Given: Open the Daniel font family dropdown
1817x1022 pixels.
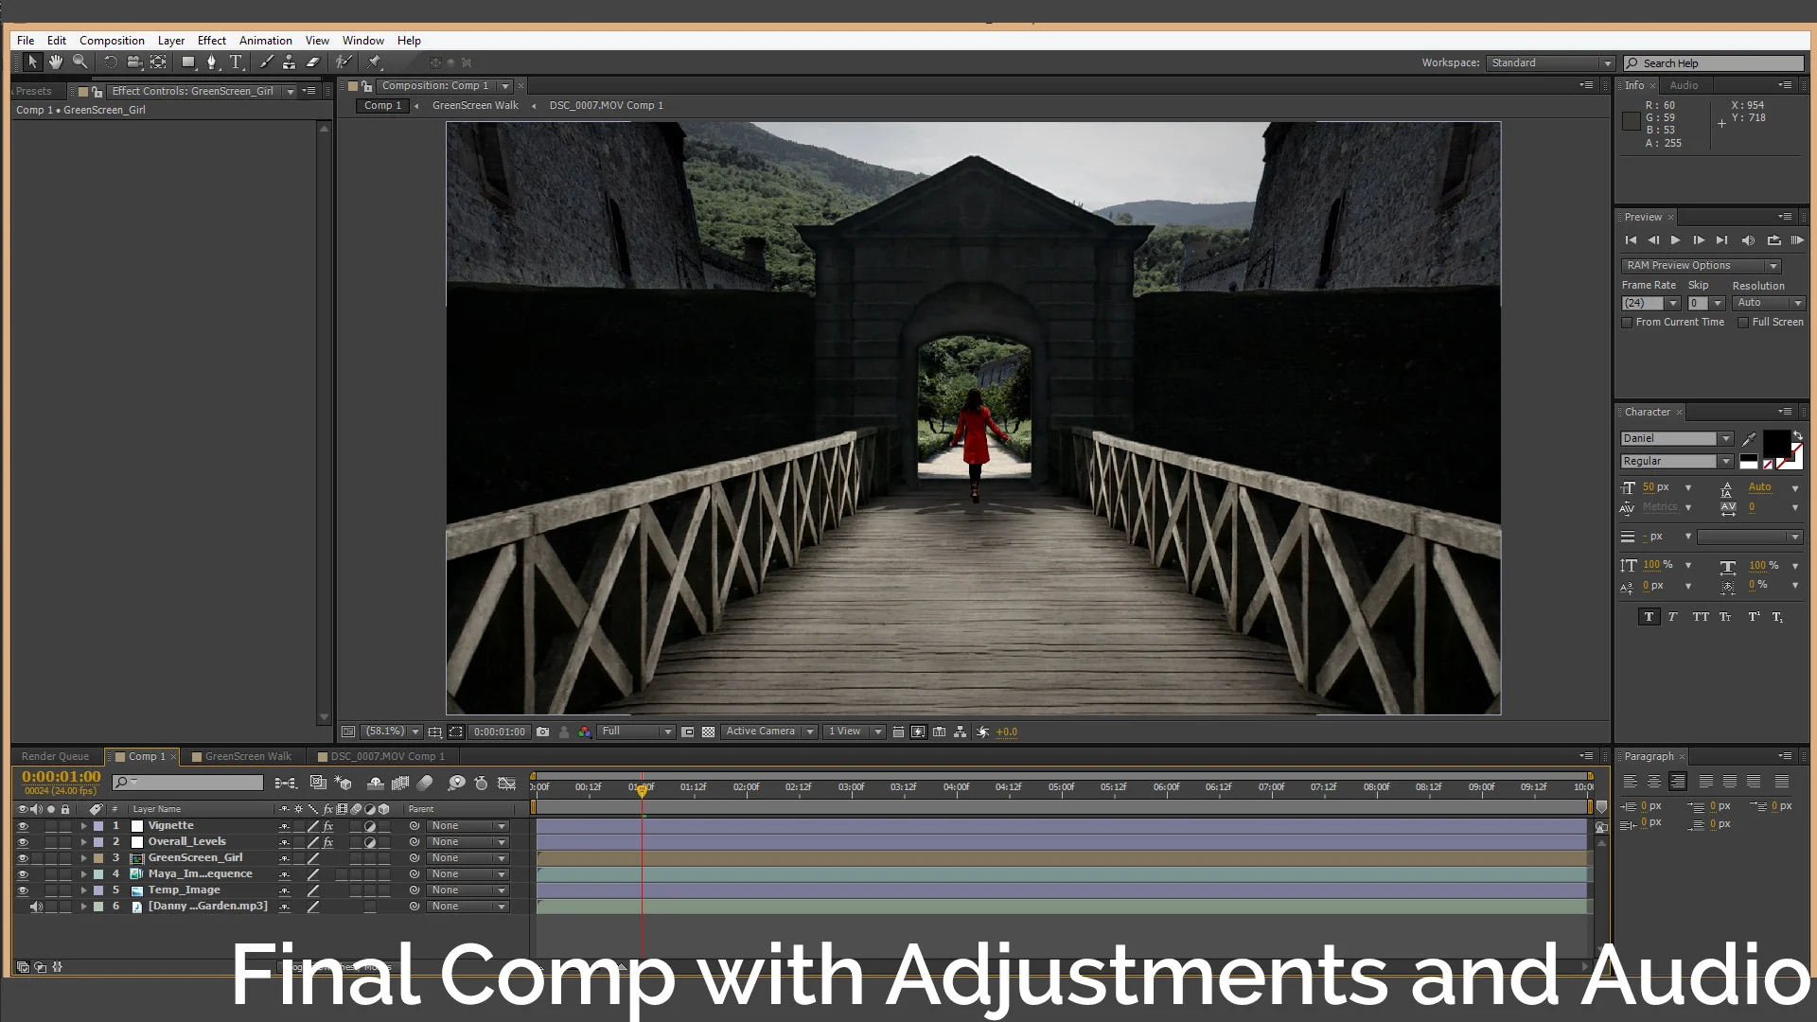Looking at the screenshot, I should pos(1677,439).
